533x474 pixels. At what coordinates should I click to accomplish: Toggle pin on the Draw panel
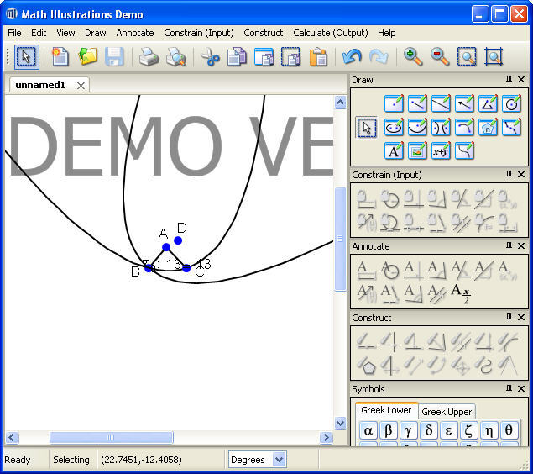point(509,80)
